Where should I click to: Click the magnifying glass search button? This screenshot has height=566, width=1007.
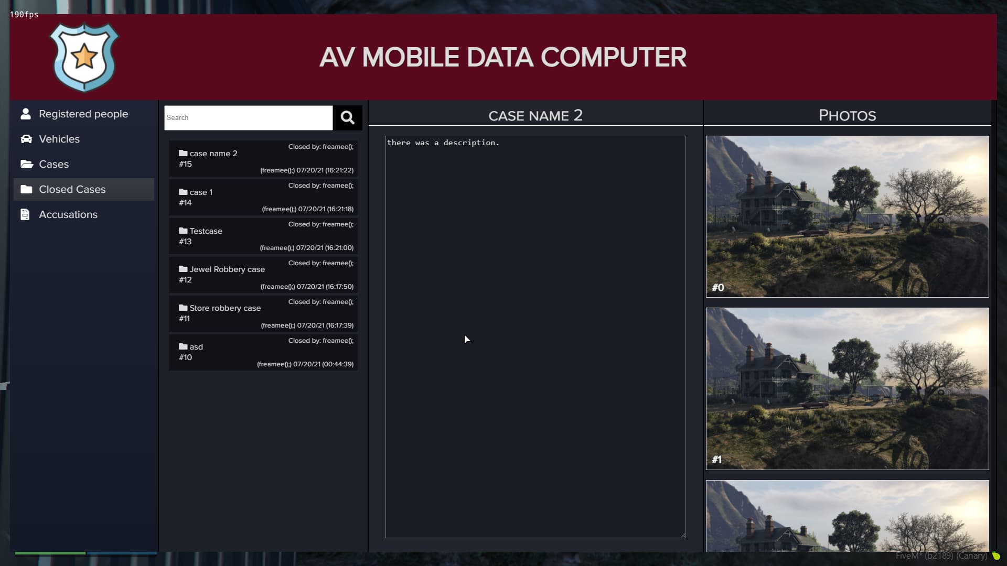point(347,117)
